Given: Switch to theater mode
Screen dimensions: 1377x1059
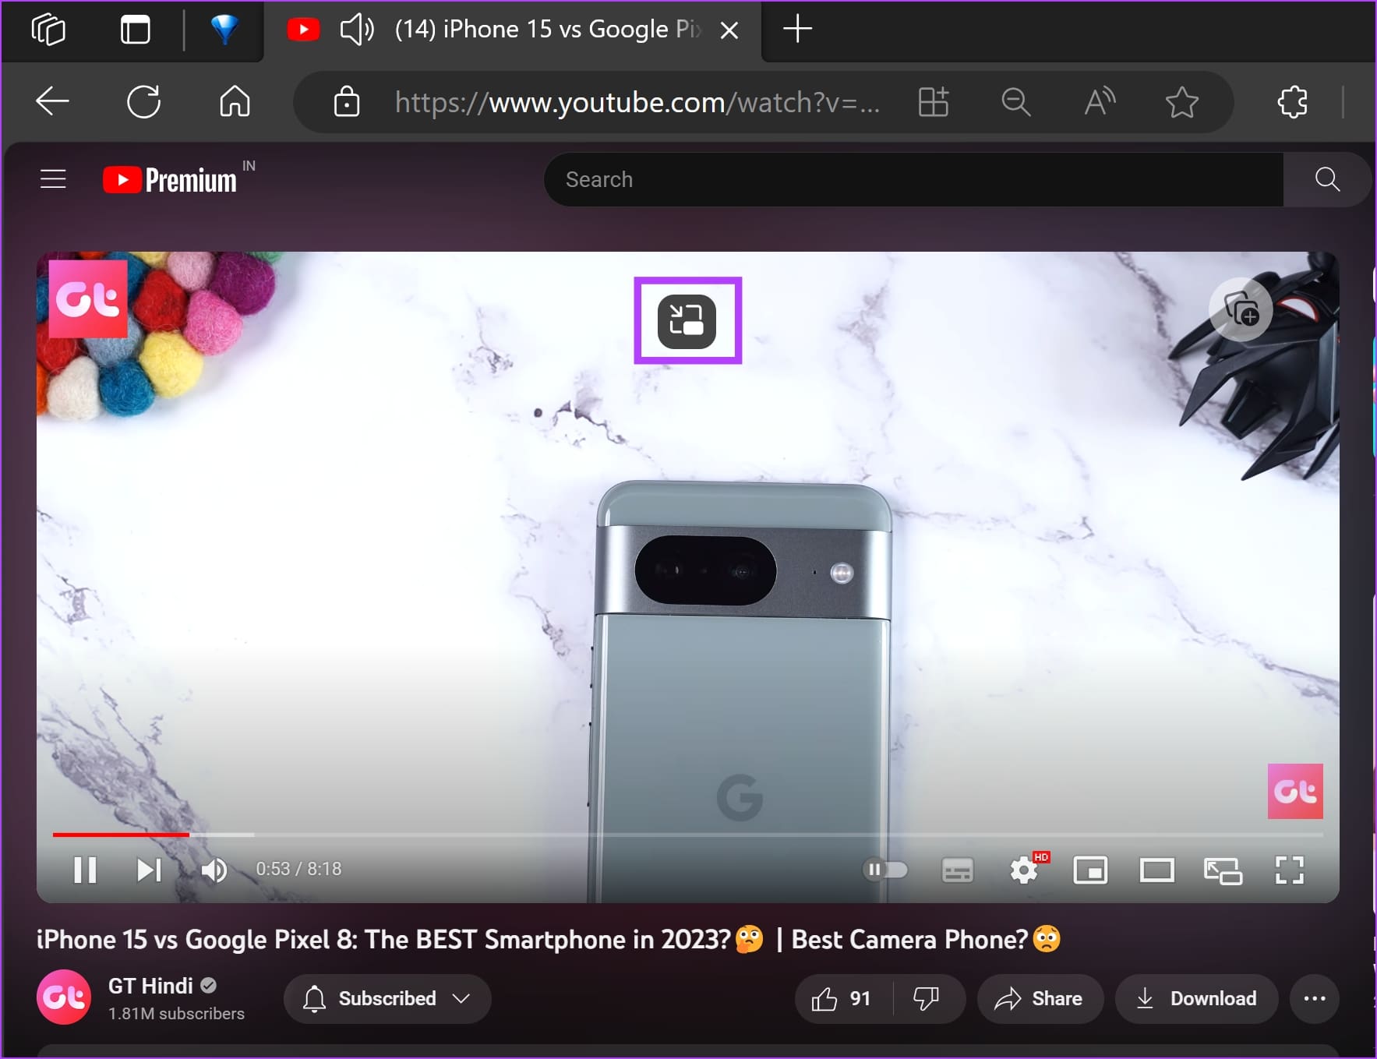Looking at the screenshot, I should pos(1156,870).
